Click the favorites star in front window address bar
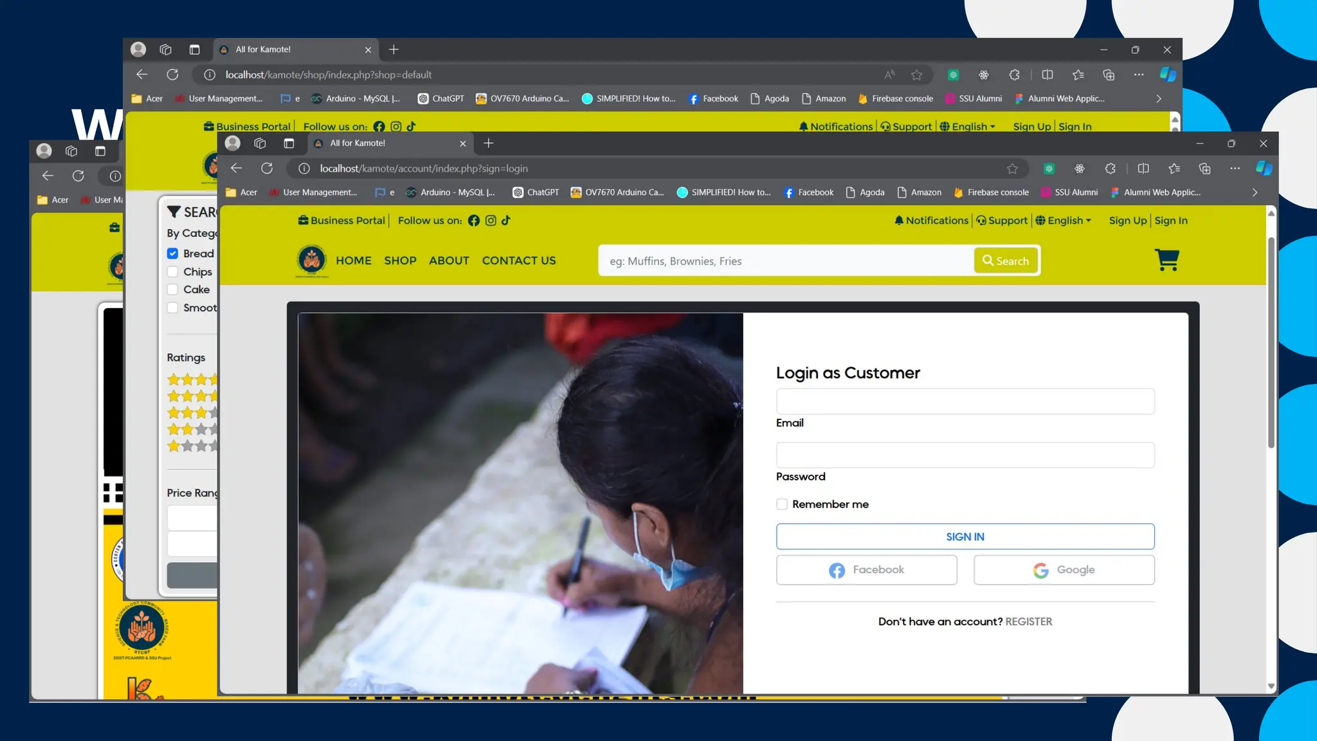 [1012, 169]
